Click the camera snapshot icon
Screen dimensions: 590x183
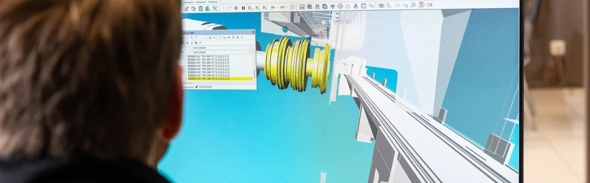click(x=381, y=5)
